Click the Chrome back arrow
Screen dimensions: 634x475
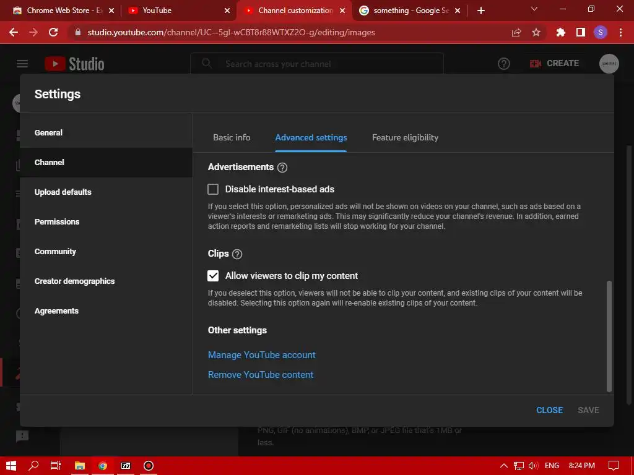14,32
